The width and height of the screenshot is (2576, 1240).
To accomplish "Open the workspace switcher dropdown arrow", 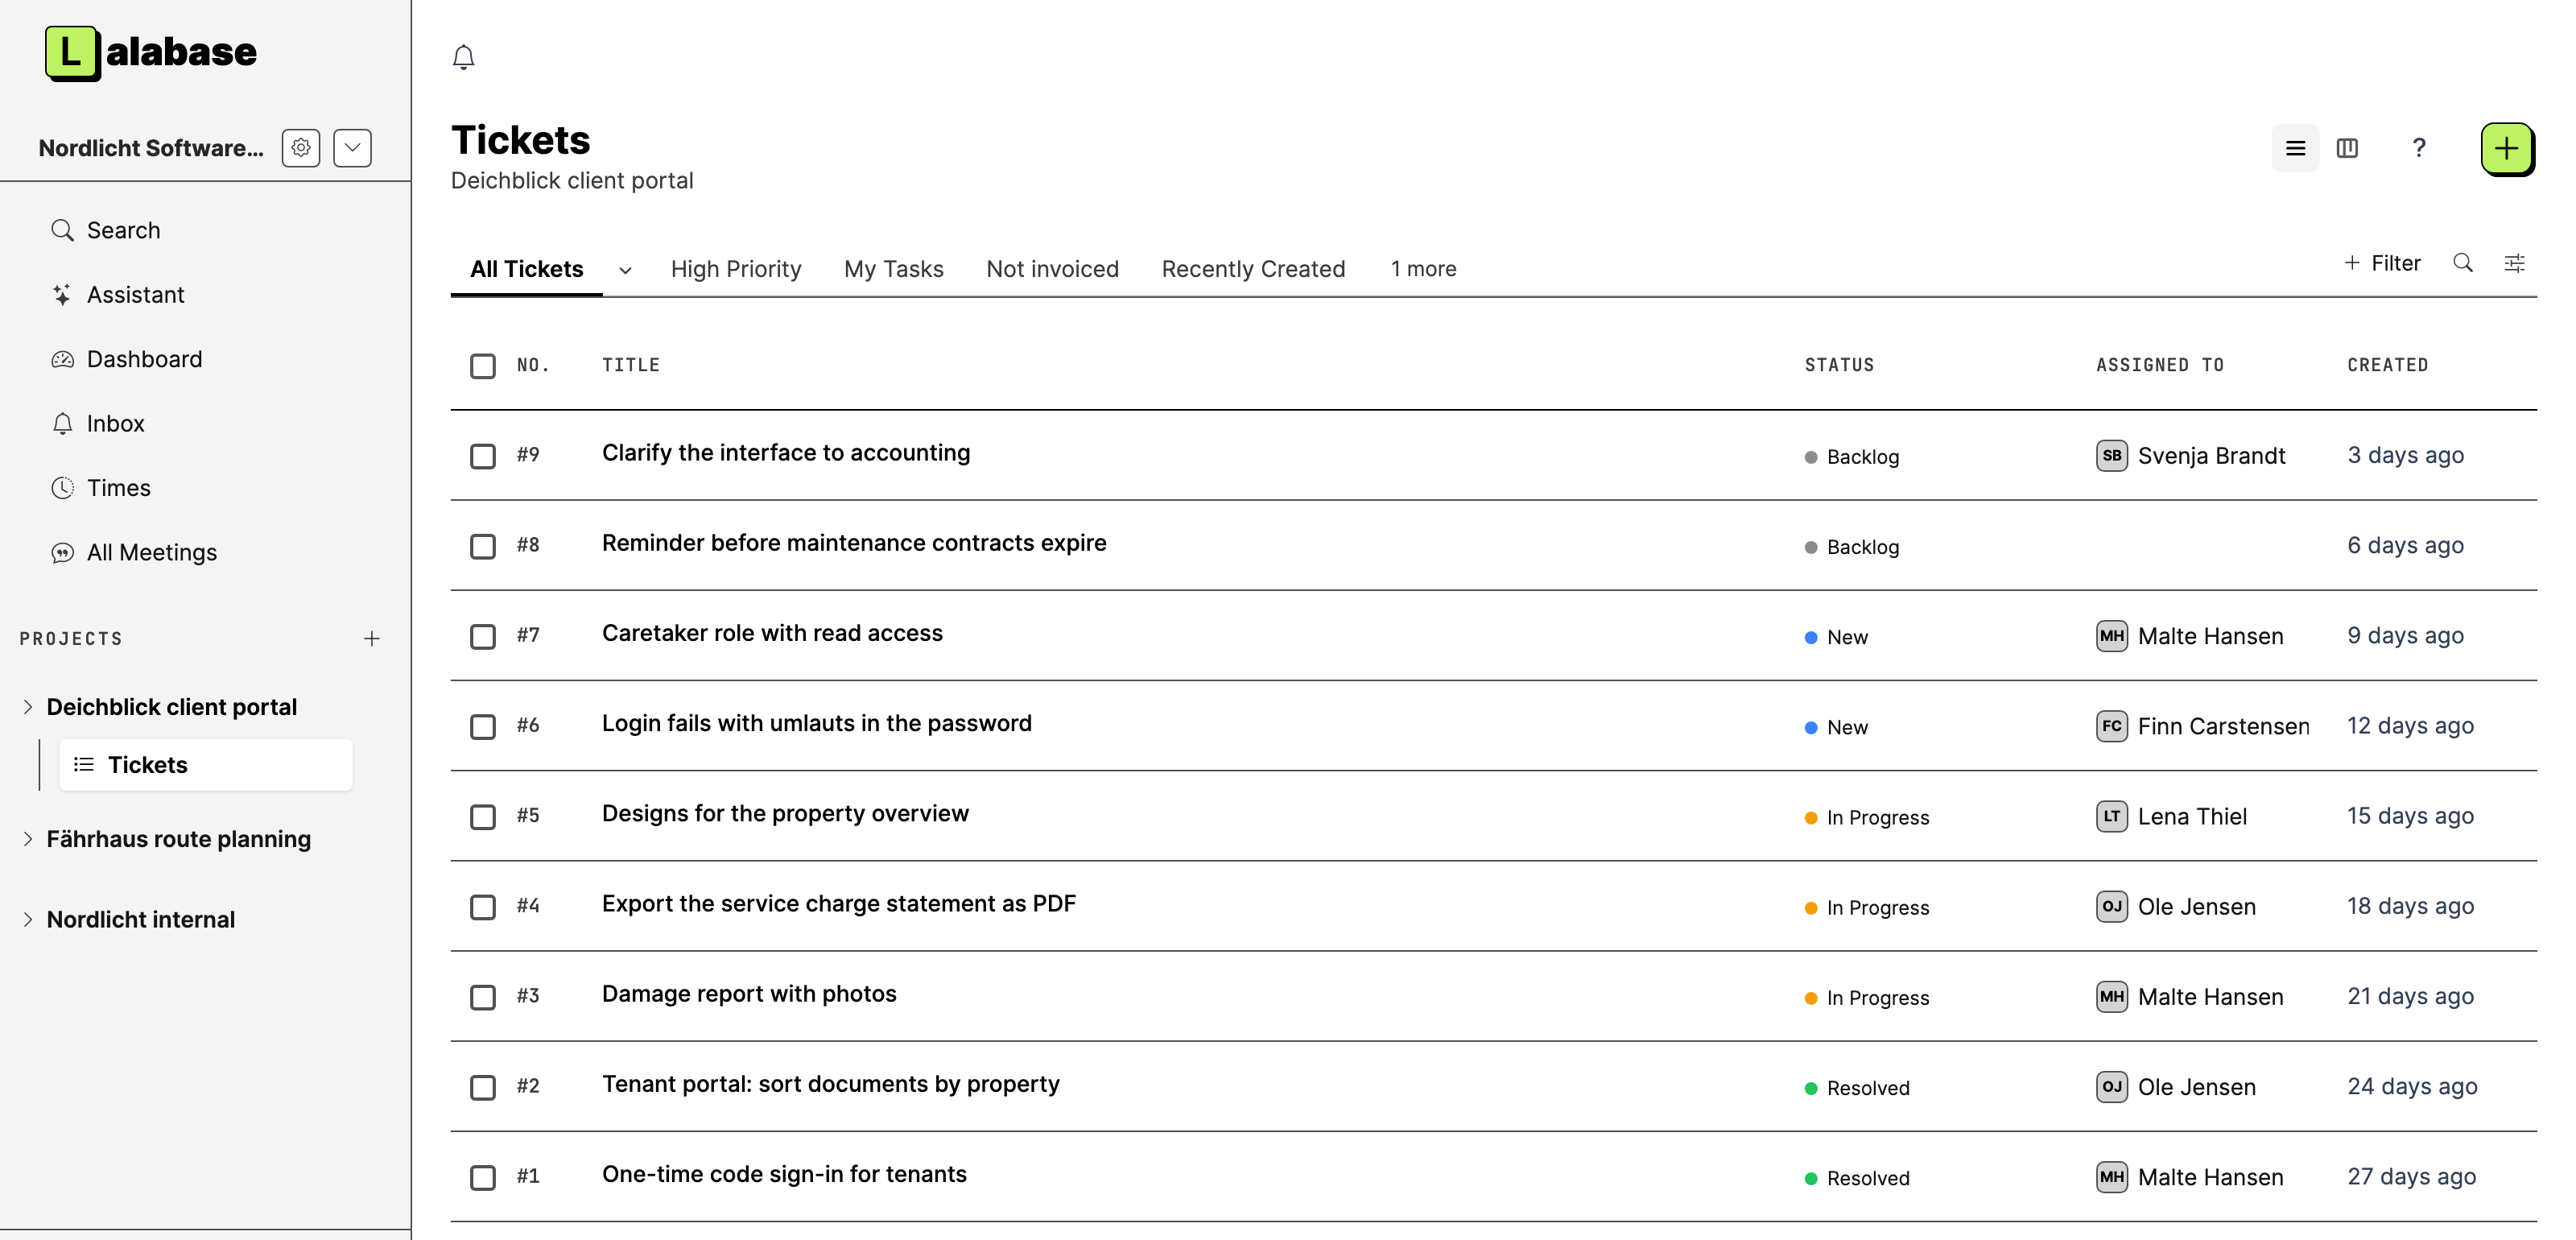I will 352,148.
